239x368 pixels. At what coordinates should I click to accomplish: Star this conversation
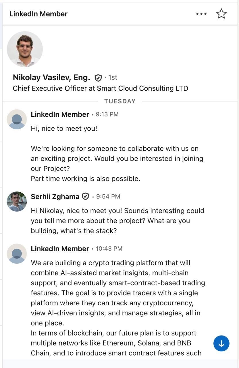coord(221,14)
